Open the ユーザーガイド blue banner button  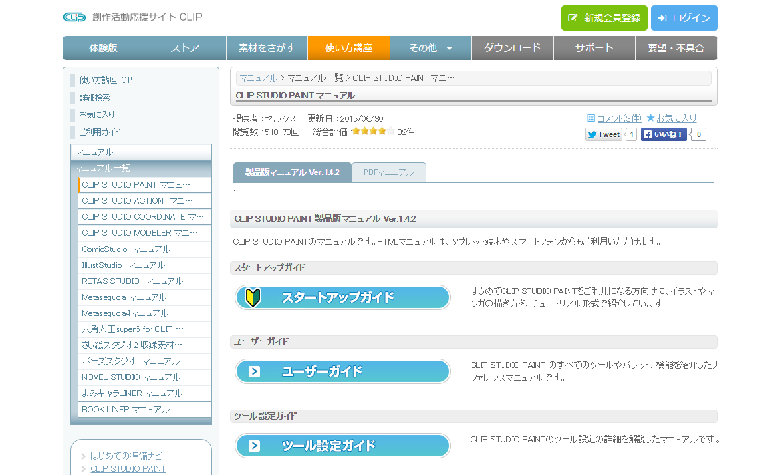point(343,371)
